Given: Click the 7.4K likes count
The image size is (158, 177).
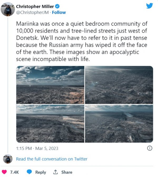Looking at the screenshot, I should coord(14,172).
